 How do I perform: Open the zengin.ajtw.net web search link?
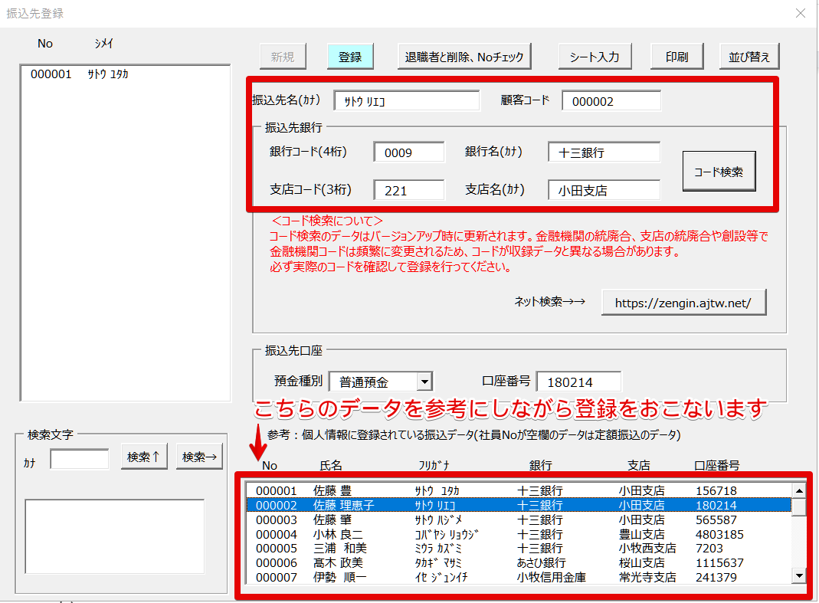click(x=683, y=302)
